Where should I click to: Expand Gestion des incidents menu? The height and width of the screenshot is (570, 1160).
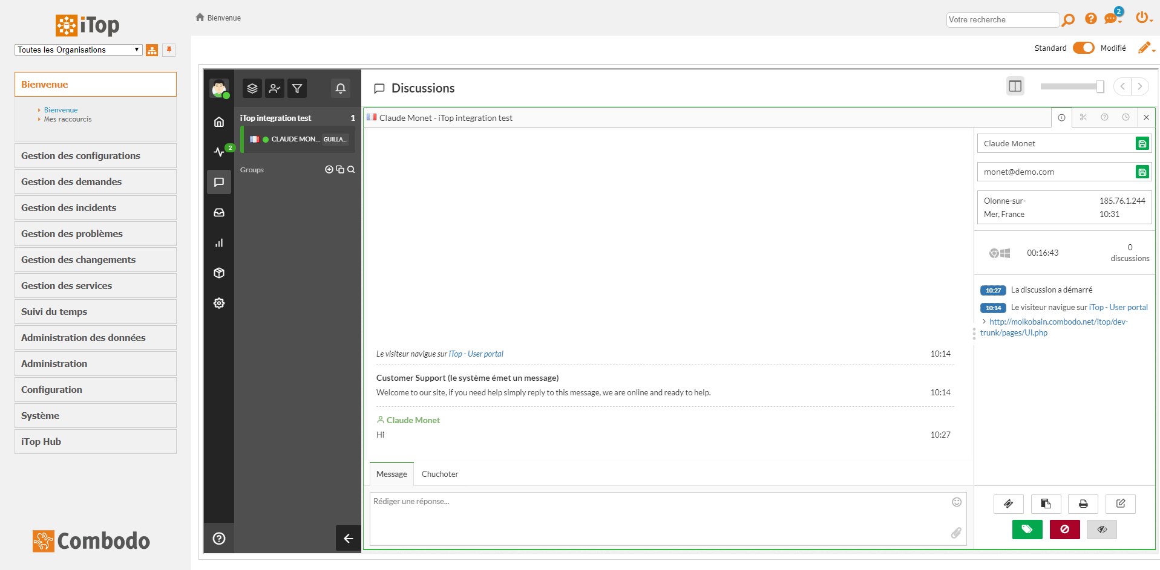[96, 207]
